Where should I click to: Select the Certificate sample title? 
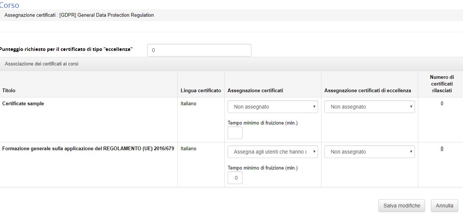pyautogui.click(x=23, y=104)
